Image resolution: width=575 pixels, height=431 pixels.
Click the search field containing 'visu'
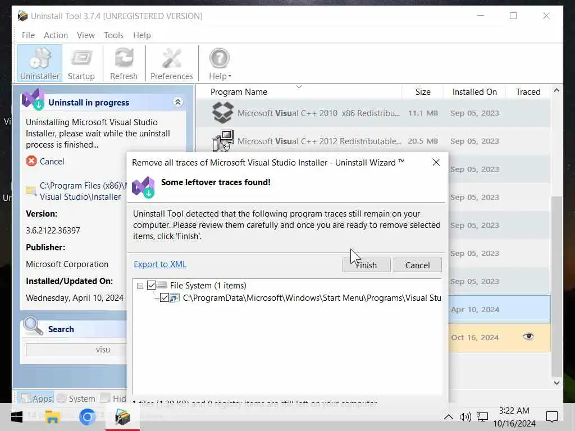[x=76, y=350]
